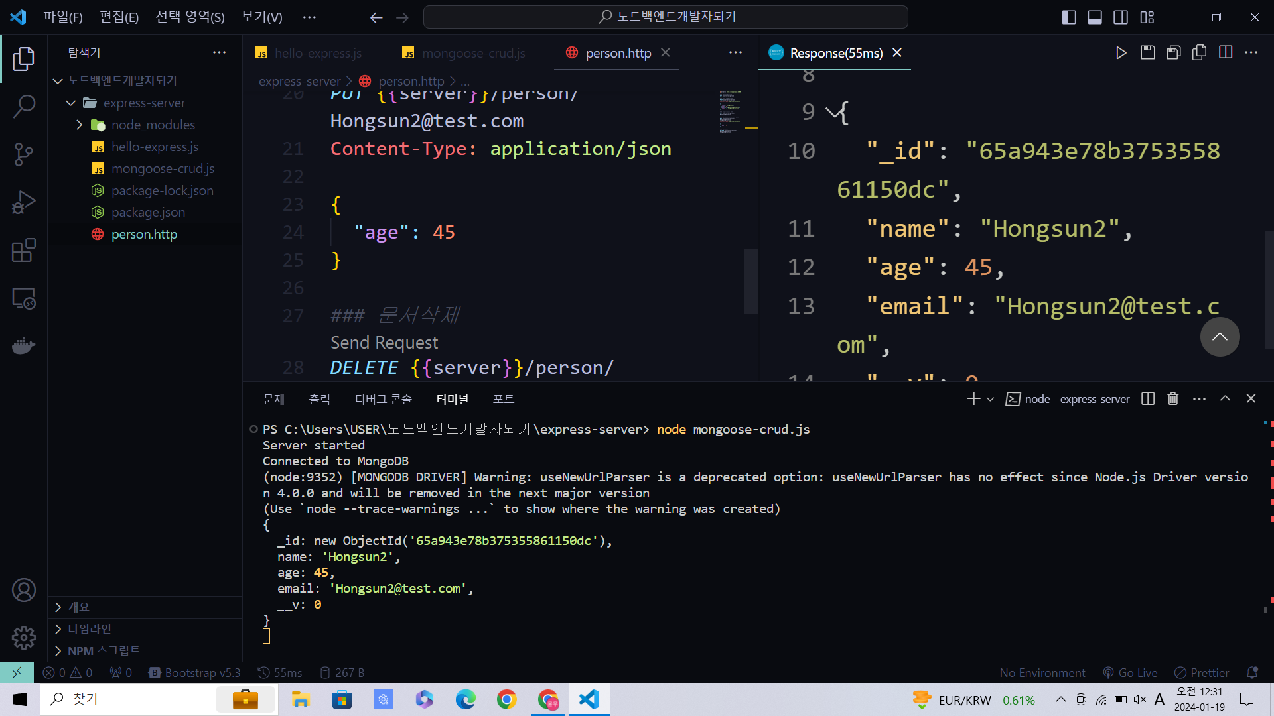The image size is (1274, 716).
Task: Toggle the primary side bar layout button
Action: tap(1068, 17)
